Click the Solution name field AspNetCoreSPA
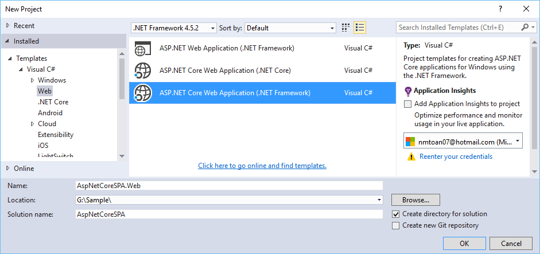Screen dimensions: 540x254 click(x=229, y=214)
